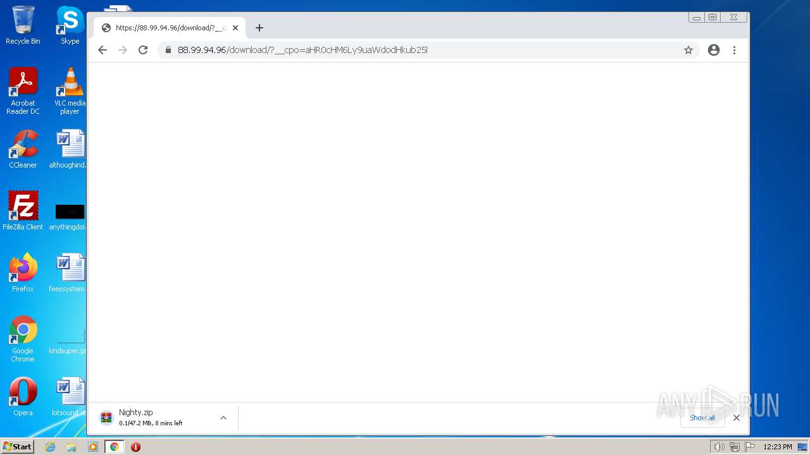The width and height of the screenshot is (810, 455).
Task: Minimize the Chrome window
Action: 697,18
